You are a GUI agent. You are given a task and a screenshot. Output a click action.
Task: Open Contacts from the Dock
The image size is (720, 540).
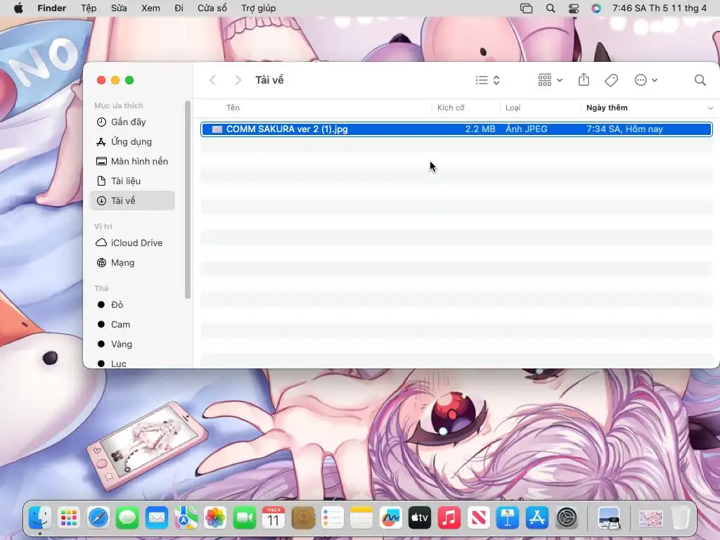[303, 518]
